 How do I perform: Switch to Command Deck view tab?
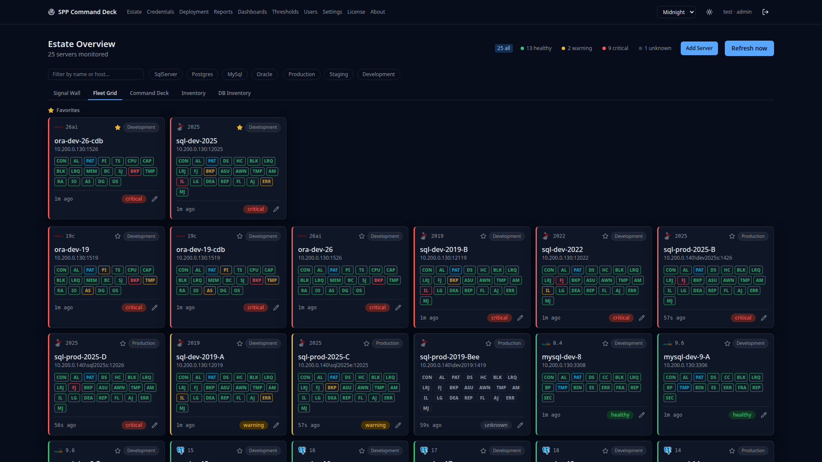tap(149, 93)
